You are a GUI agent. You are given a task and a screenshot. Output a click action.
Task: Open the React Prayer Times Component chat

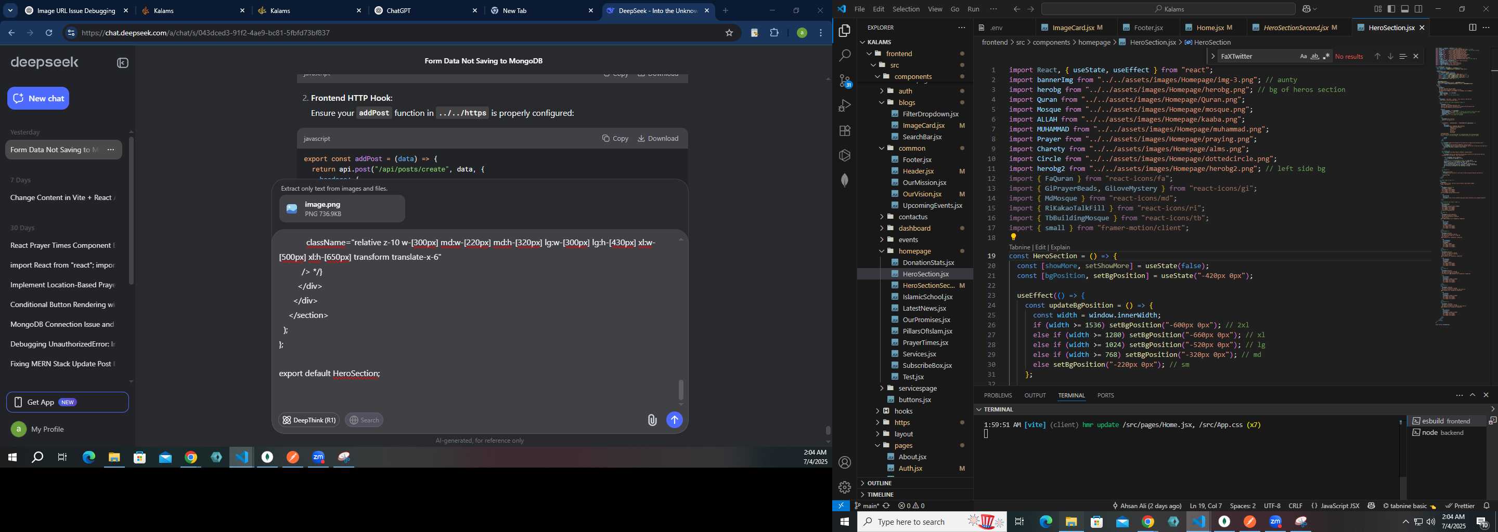tap(62, 246)
